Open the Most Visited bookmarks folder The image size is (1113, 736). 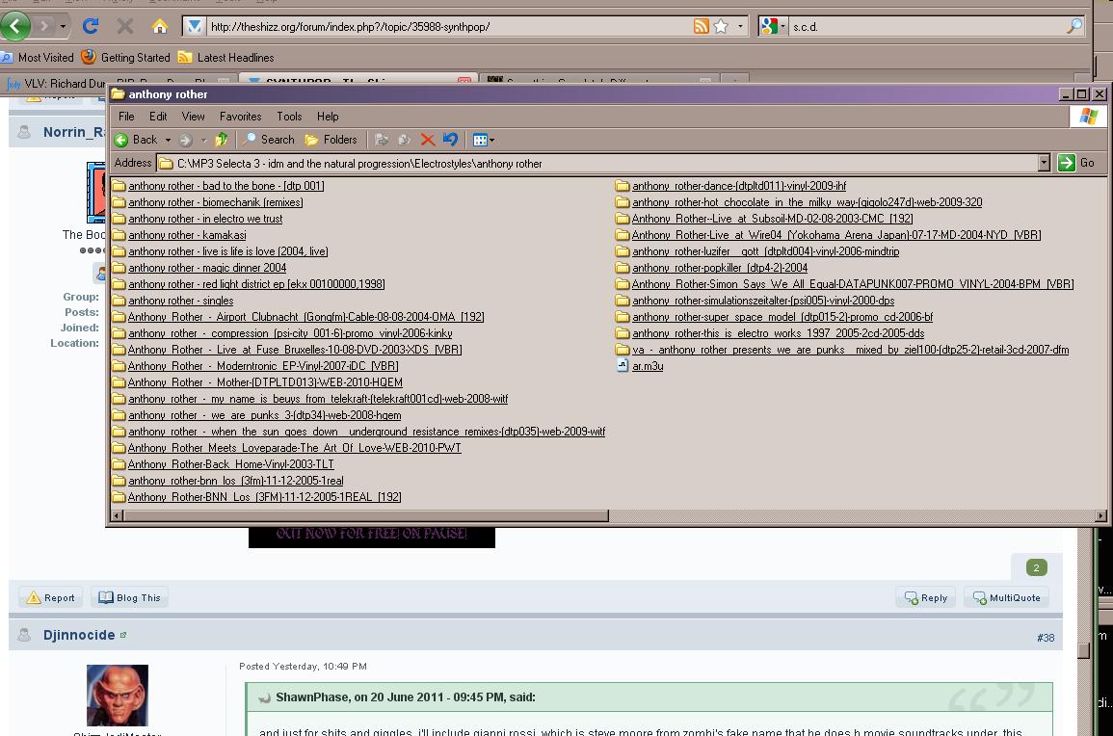[x=38, y=58]
